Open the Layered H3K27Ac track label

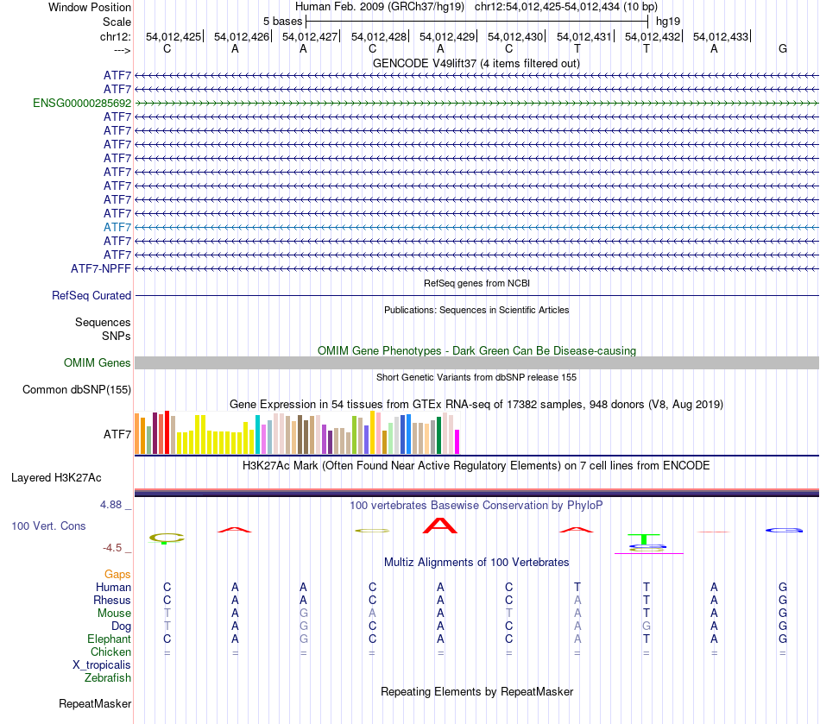(56, 478)
